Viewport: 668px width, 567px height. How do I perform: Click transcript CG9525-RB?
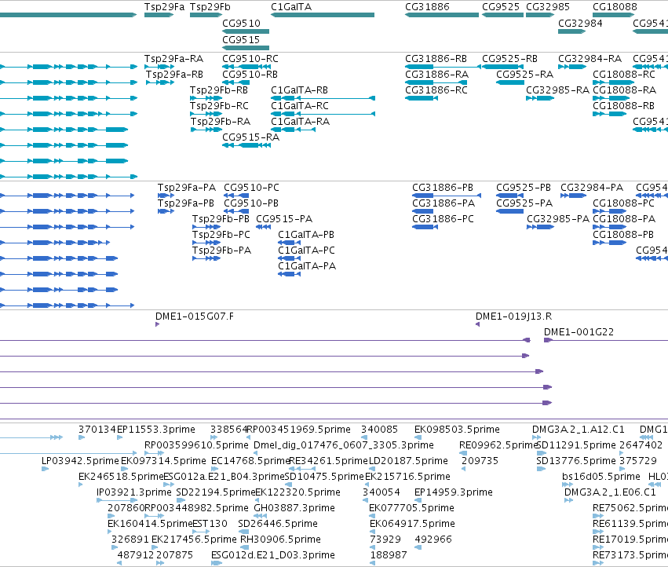[x=510, y=59]
